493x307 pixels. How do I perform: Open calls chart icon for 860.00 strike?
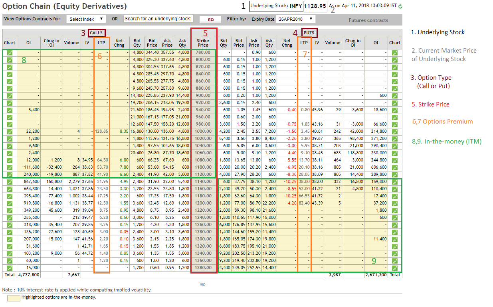pos(10,81)
